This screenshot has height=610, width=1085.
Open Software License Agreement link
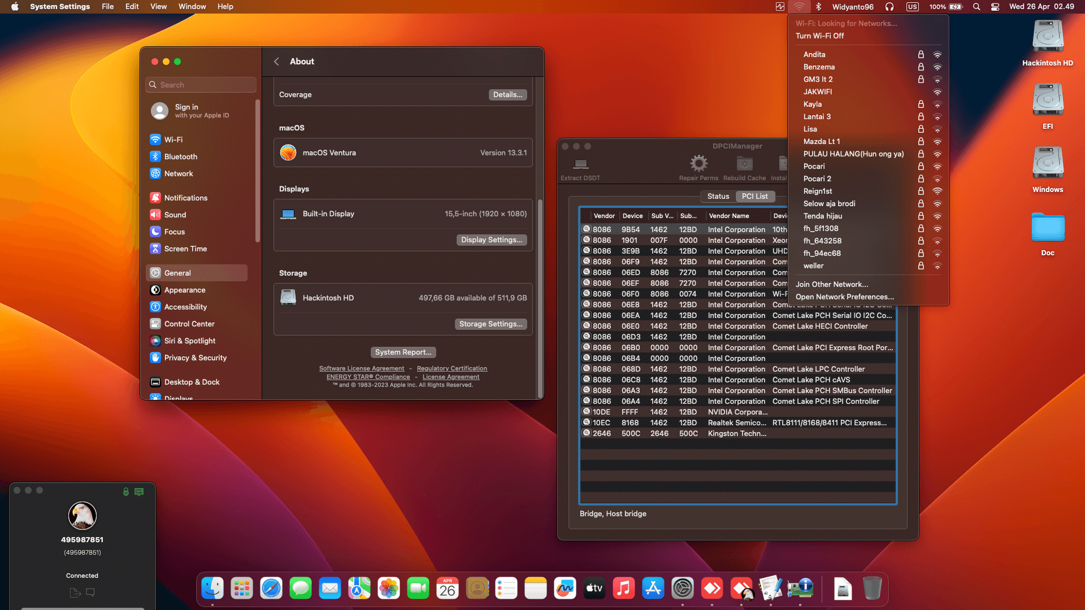(362, 368)
